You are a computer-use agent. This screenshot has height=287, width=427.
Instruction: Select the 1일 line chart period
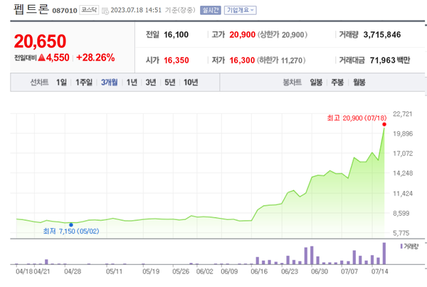(62, 83)
